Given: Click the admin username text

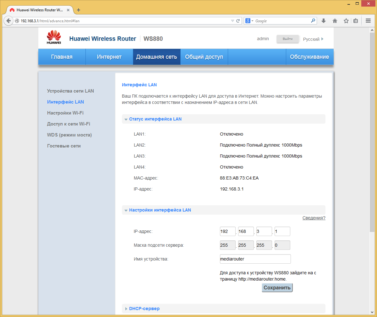Looking at the screenshot, I should [263, 39].
